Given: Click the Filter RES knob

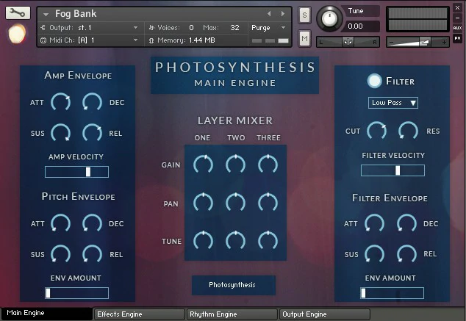Looking at the screenshot, I should point(409,131).
